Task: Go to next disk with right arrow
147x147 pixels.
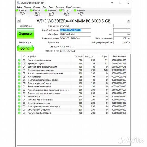Action: coord(128,21)
